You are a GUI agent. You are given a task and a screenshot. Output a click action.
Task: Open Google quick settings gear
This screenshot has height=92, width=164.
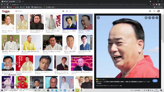[x=150, y=11]
